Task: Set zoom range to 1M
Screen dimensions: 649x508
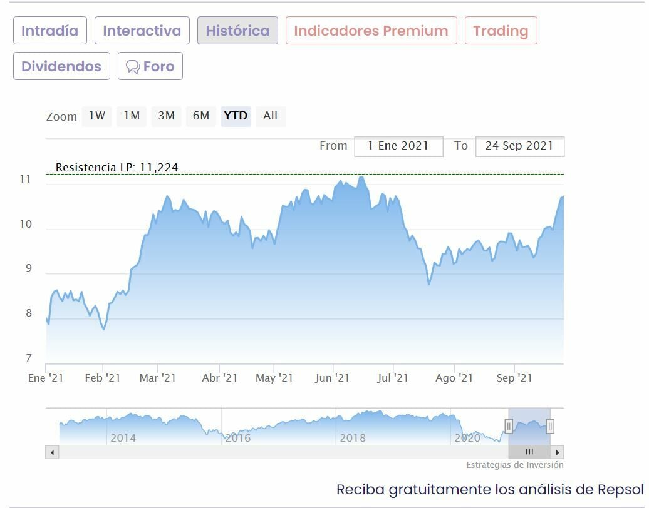Action: pos(132,116)
